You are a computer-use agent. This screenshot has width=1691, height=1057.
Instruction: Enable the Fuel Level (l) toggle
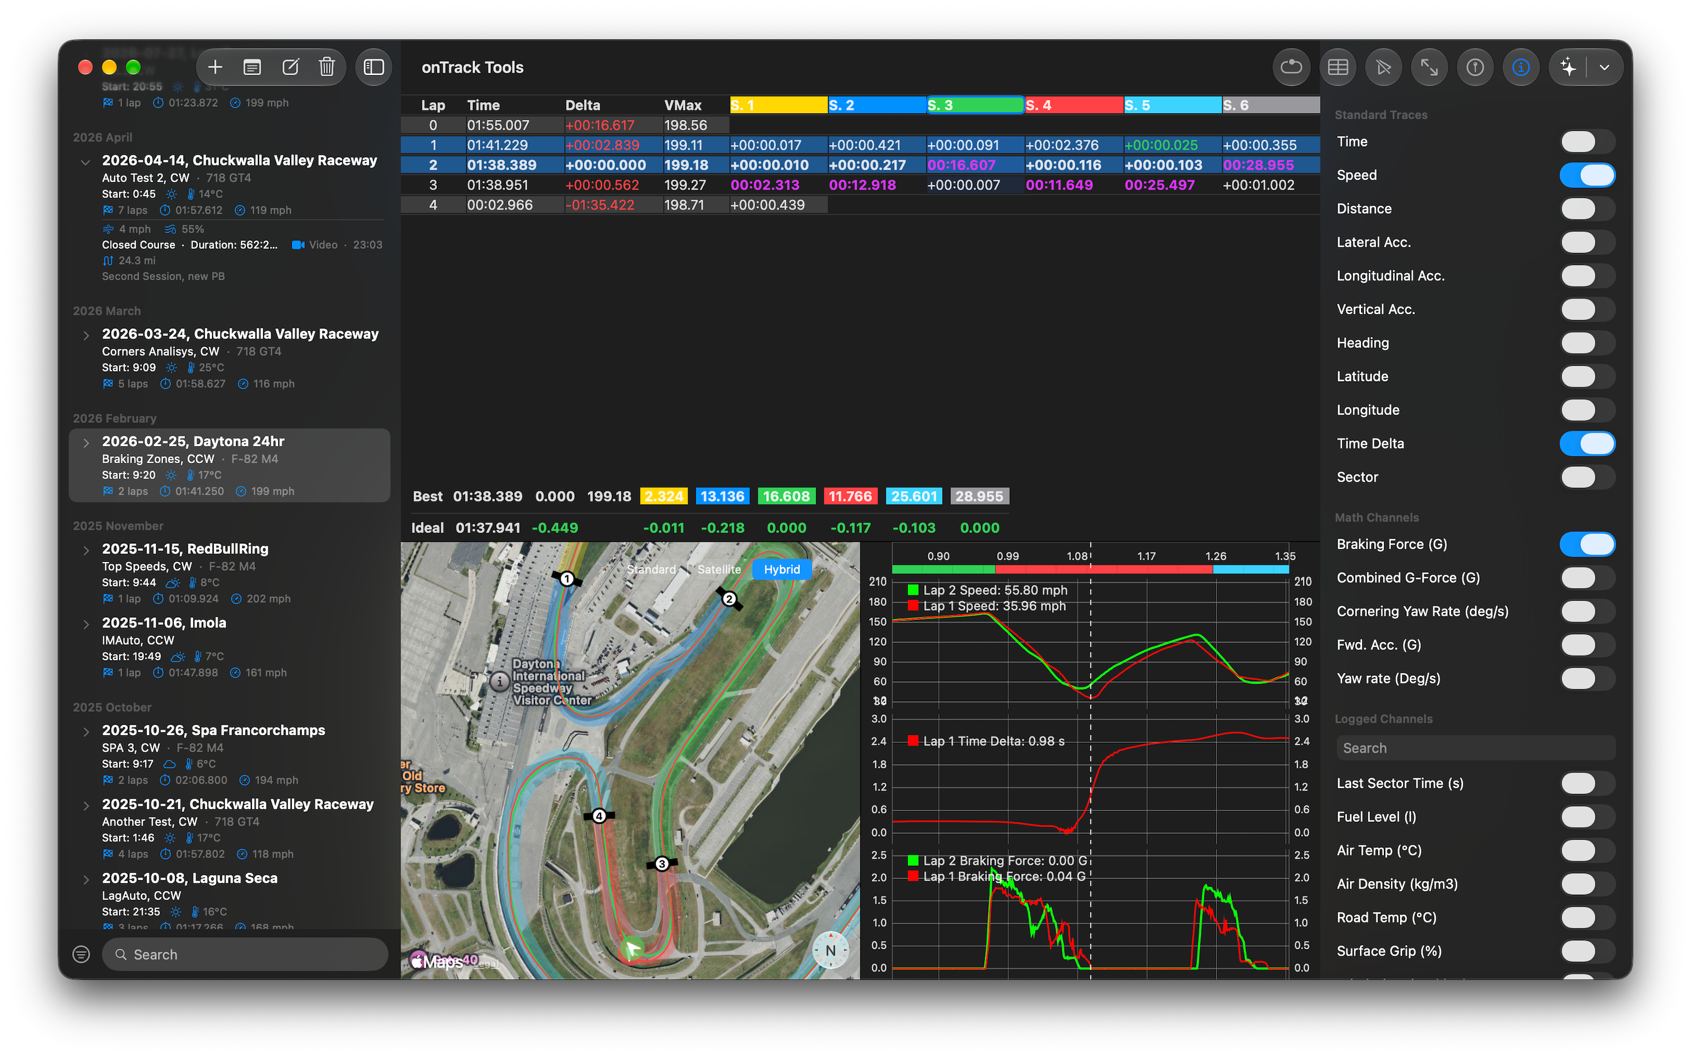[x=1587, y=816]
